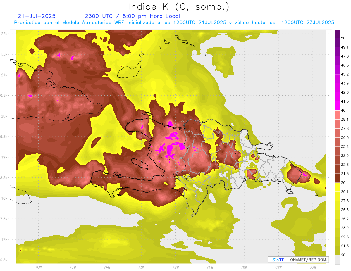This screenshot has width=351, height=271.
Task: Click the "35.2" value on the color scale
Action: click(345, 146)
